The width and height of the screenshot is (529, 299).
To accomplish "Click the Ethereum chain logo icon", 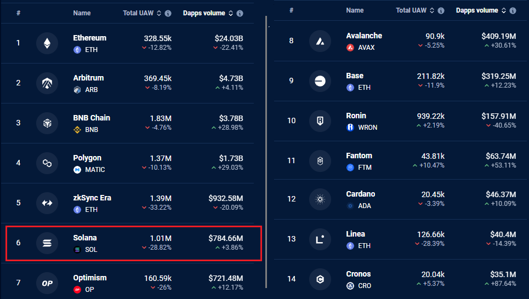I will (x=47, y=43).
